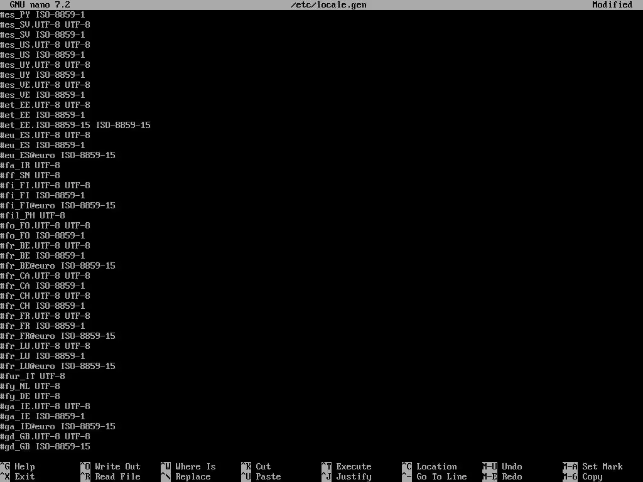Image resolution: width=643 pixels, height=482 pixels.
Task: Place cursor on line #es_VE ISO-8859-1
Action: [x=43, y=95]
